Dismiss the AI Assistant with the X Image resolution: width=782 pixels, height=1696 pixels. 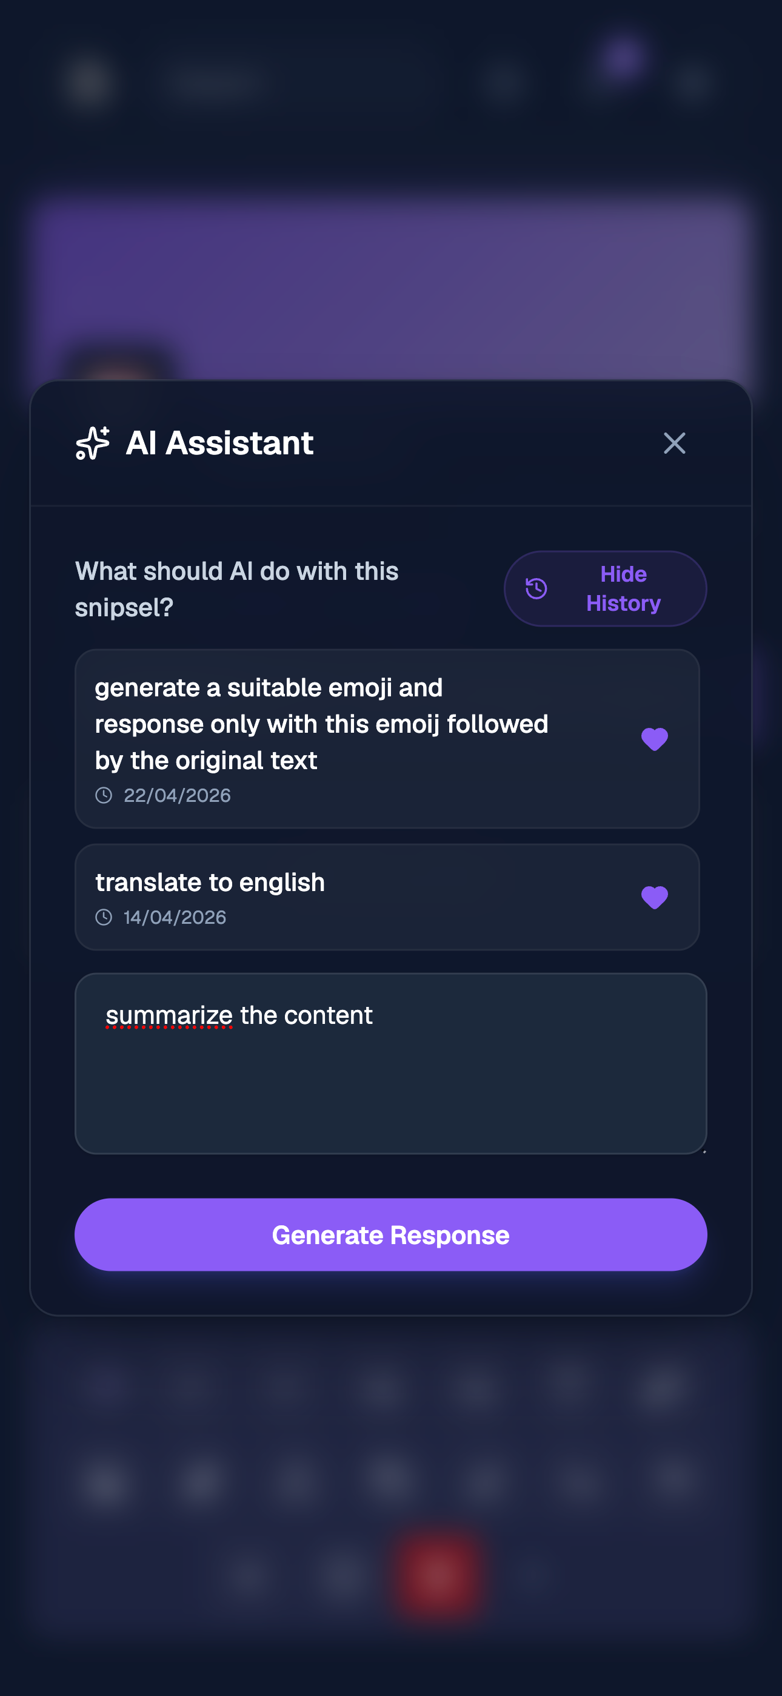coord(675,443)
